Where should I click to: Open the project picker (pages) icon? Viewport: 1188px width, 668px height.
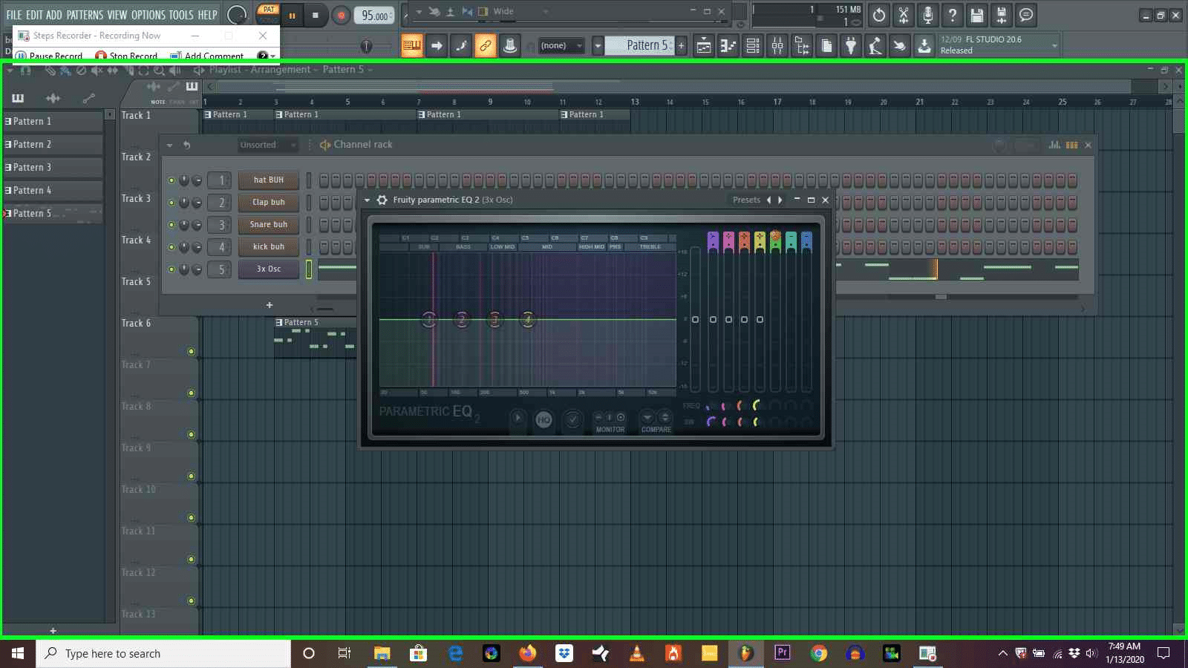pyautogui.click(x=826, y=46)
